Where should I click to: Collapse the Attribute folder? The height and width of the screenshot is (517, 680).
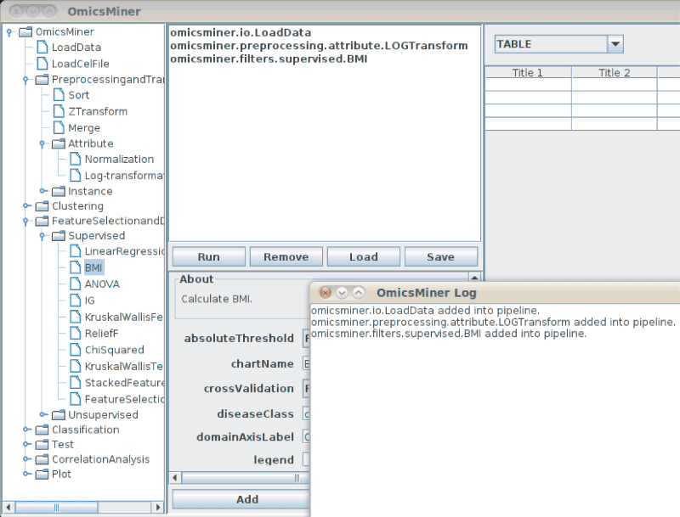click(42, 143)
